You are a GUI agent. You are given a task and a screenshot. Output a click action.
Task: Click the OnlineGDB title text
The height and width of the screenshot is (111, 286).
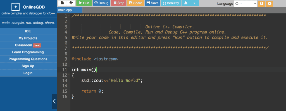[x=34, y=7]
